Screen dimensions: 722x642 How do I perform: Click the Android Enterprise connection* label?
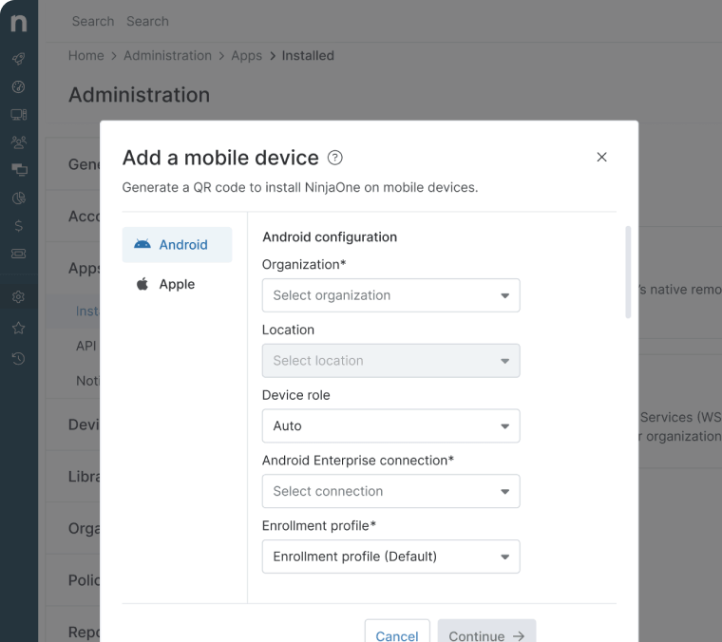click(358, 461)
